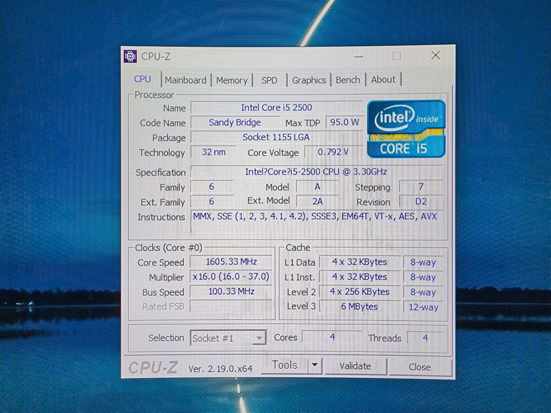551x413 pixels.
Task: Click the Package value Socket 1155 LGA
Action: click(x=276, y=137)
